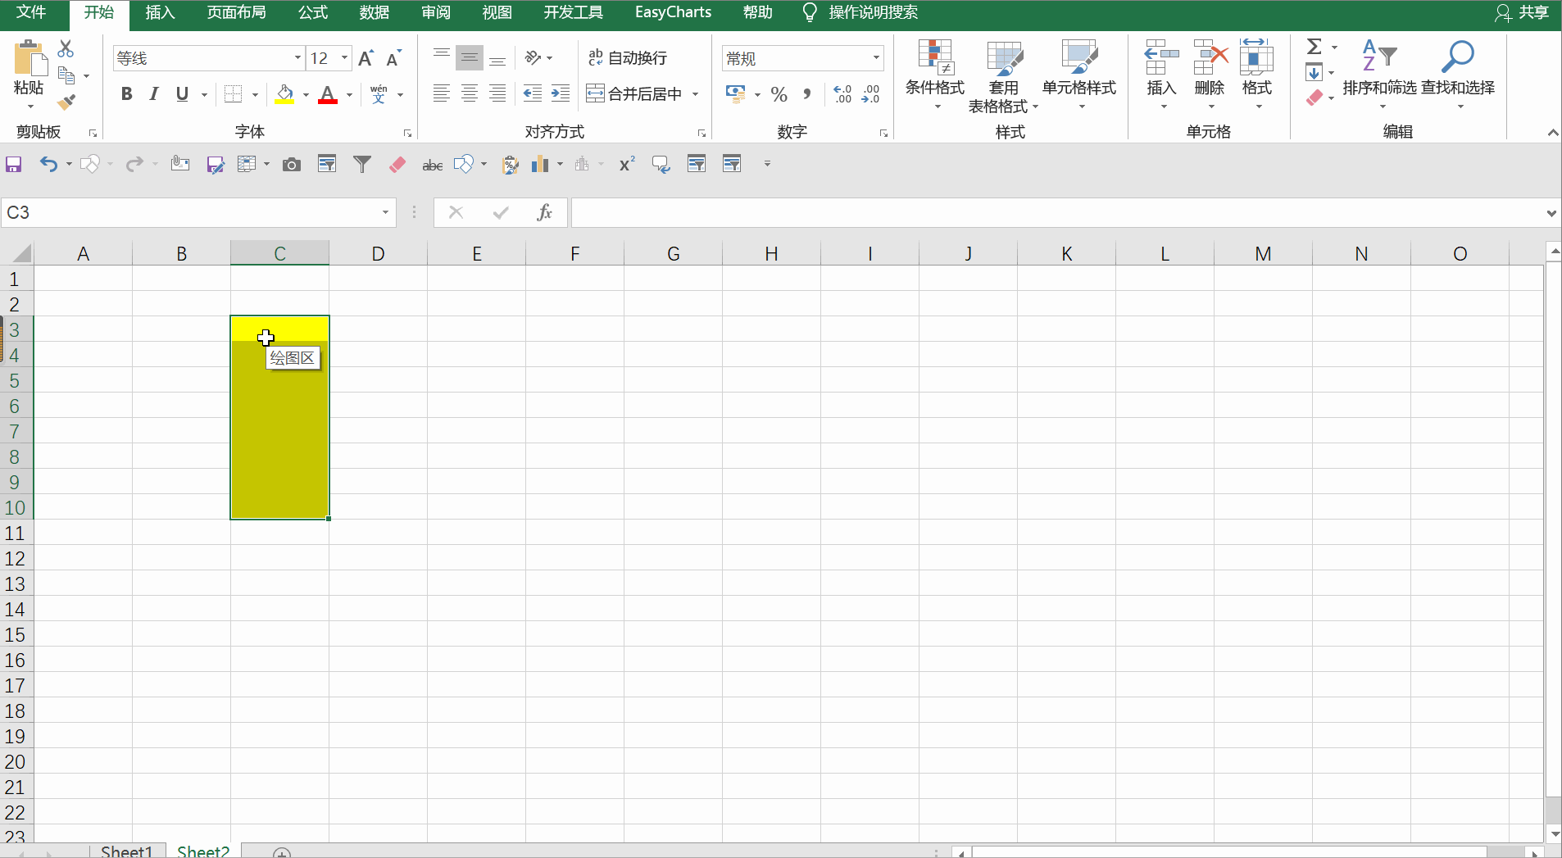Toggle middle vertical alignment
Screen dimensions: 1562x858
(x=470, y=57)
